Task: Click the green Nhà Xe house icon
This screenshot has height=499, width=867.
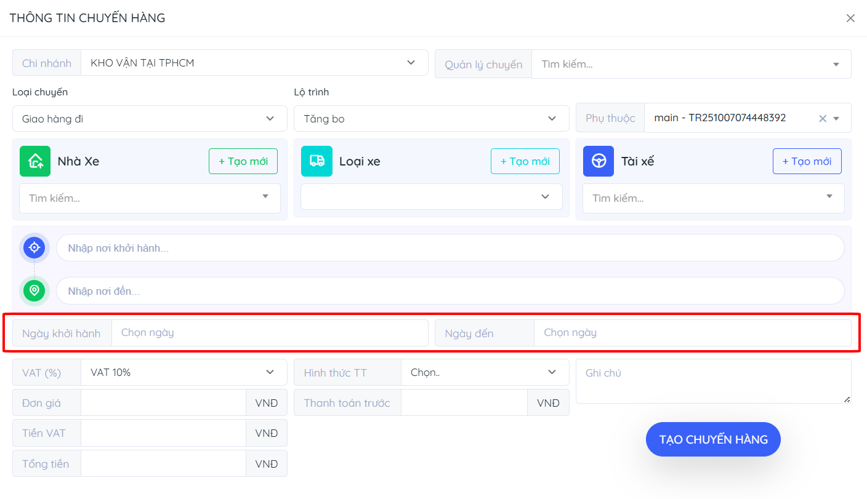Action: [x=35, y=161]
